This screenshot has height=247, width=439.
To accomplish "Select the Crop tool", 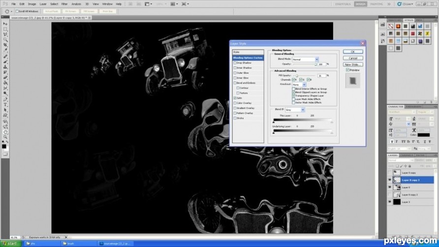I will (5, 45).
